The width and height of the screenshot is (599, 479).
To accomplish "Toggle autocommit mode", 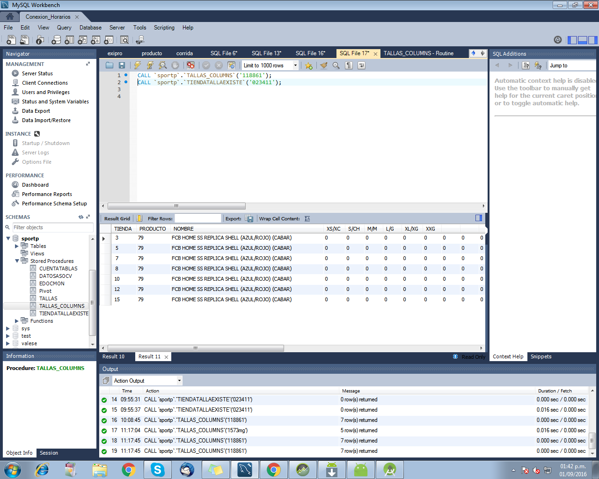I will pos(231,65).
